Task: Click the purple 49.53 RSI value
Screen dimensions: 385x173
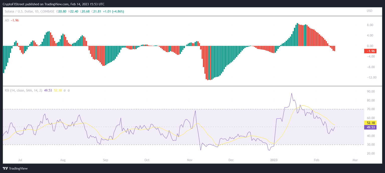Action: (48, 90)
